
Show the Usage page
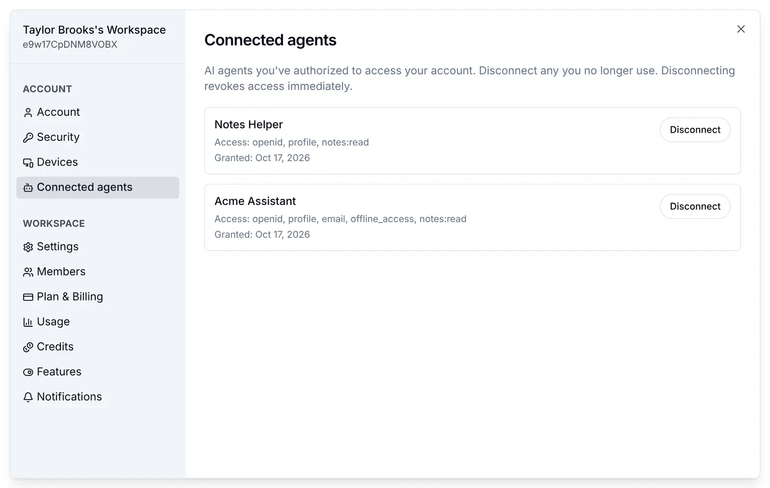[98, 321]
